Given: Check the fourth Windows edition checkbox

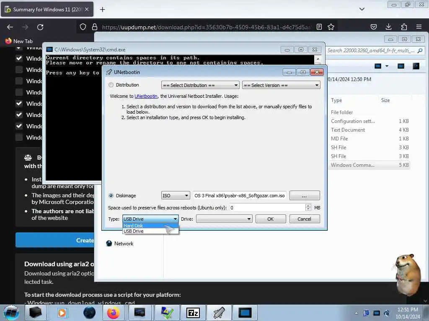Looking at the screenshot, I should 19,81.
